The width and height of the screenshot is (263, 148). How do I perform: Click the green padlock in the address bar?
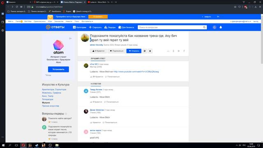click(x=32, y=7)
